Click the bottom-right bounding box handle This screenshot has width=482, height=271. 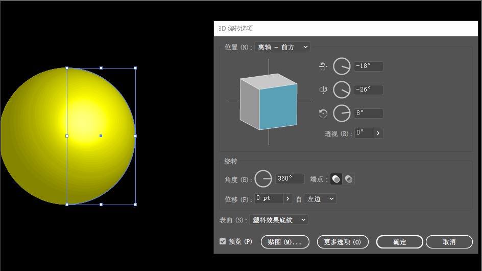tap(135, 205)
